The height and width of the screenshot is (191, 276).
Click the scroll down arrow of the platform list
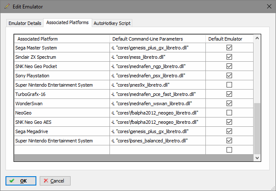(257, 158)
